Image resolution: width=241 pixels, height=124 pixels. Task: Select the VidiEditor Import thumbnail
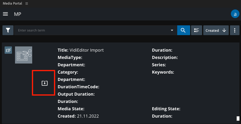pos(24,55)
